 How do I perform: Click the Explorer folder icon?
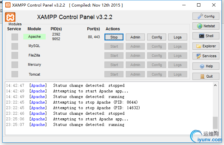[199, 46]
